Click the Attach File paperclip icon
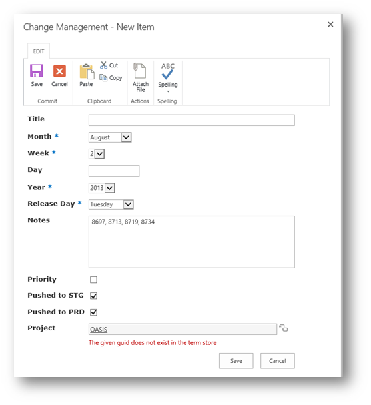 click(139, 70)
